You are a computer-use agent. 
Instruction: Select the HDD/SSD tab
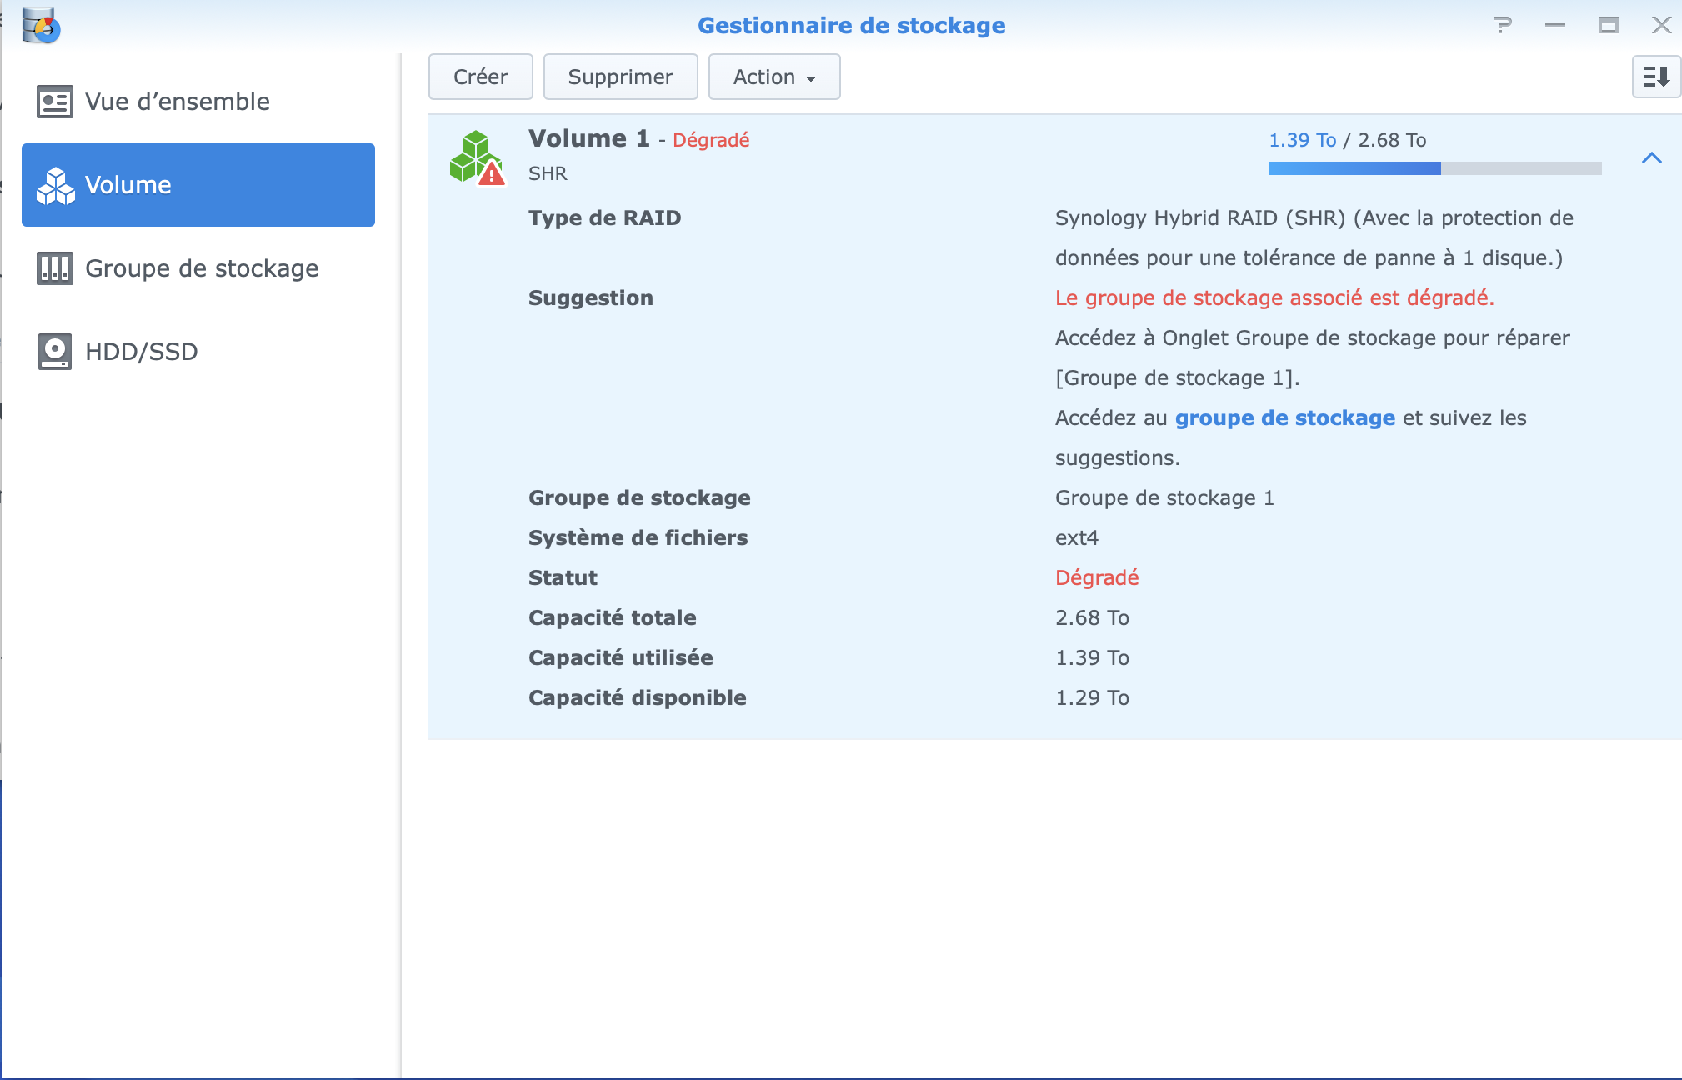click(142, 352)
